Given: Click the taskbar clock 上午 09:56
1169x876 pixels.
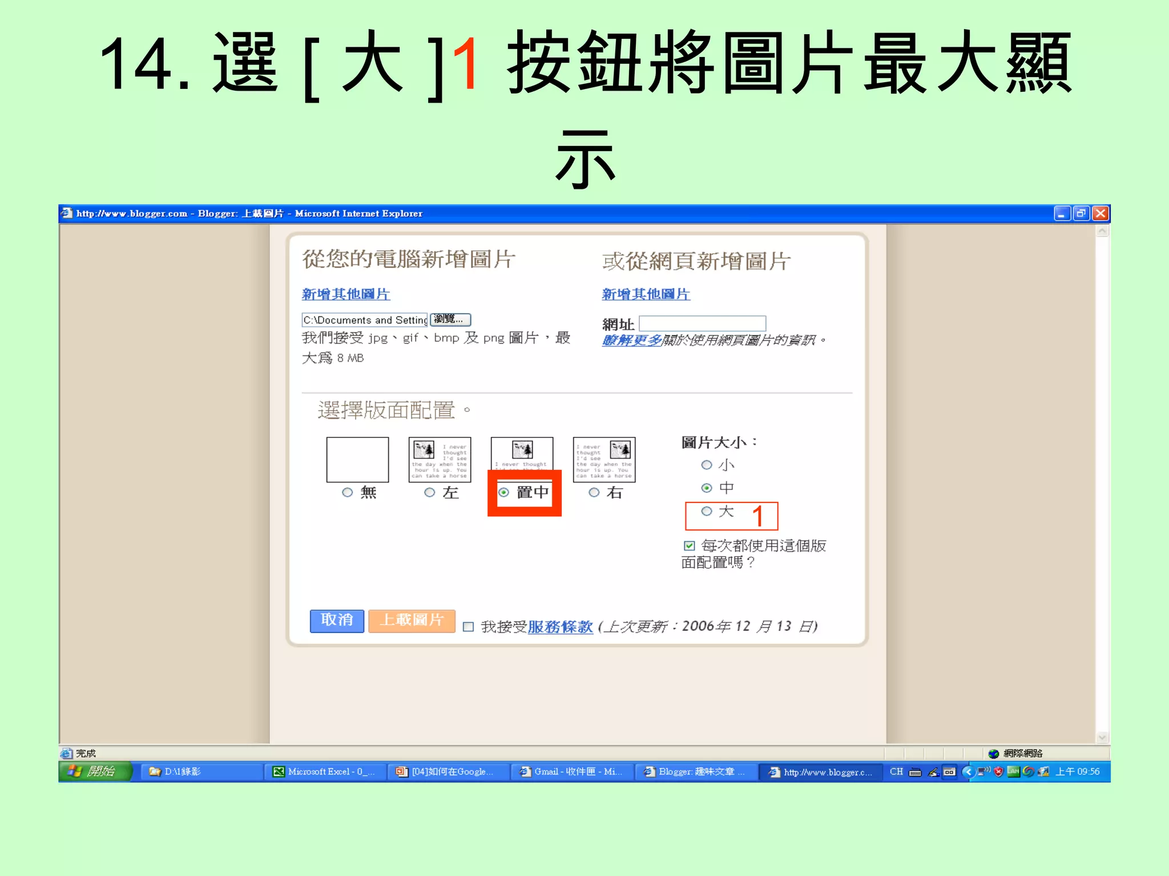Looking at the screenshot, I should [1077, 772].
